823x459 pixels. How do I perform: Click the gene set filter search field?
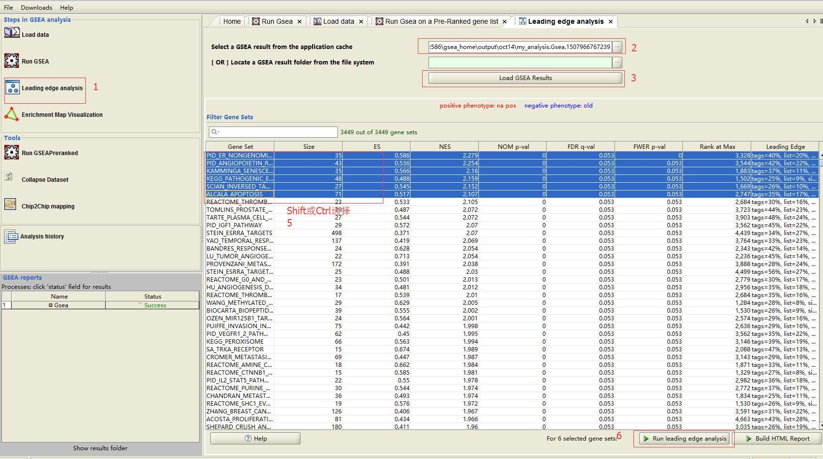[x=273, y=132]
